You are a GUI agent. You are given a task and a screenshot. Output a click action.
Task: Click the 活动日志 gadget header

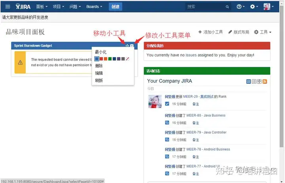click(x=207, y=71)
